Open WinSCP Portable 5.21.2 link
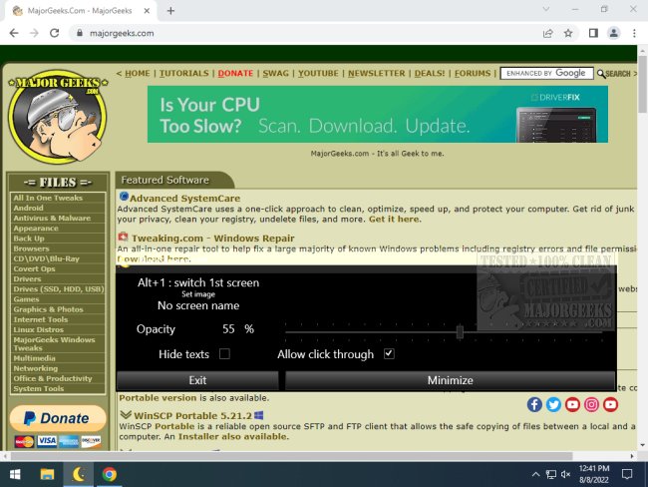Image resolution: width=648 pixels, height=487 pixels. [x=192, y=415]
